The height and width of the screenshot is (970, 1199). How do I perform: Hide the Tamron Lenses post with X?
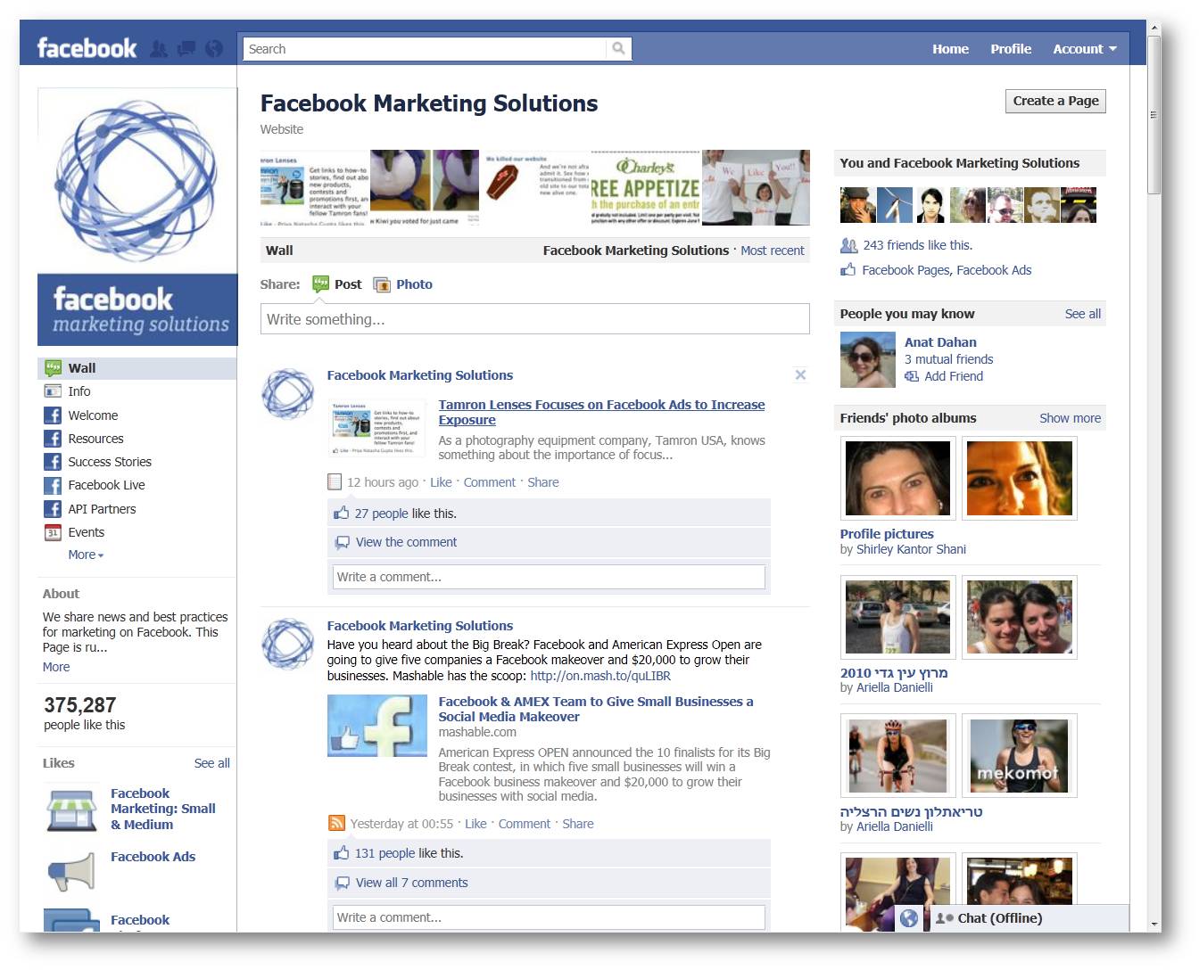pos(800,375)
